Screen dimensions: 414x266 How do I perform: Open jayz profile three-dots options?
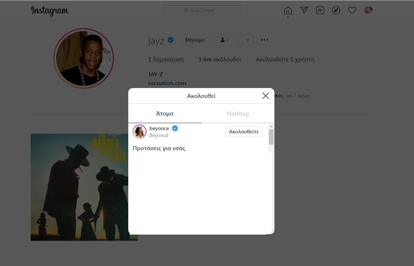[x=264, y=40]
